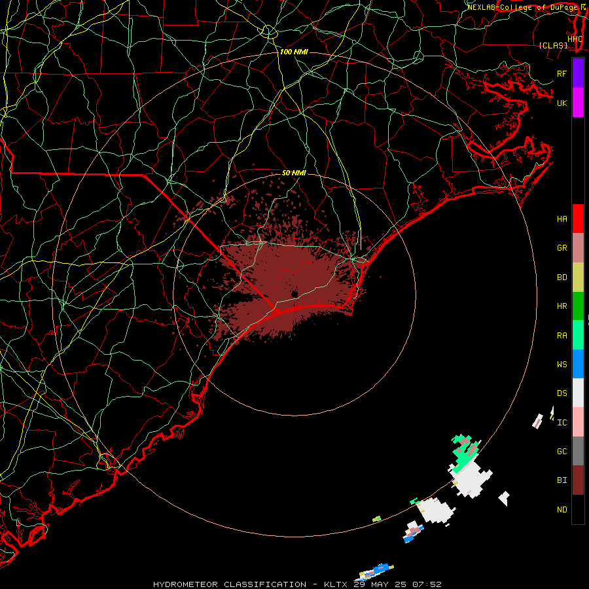Screen dimensions: 589x589
Task: Select the IC light pink legend swatch
Action: point(578,422)
